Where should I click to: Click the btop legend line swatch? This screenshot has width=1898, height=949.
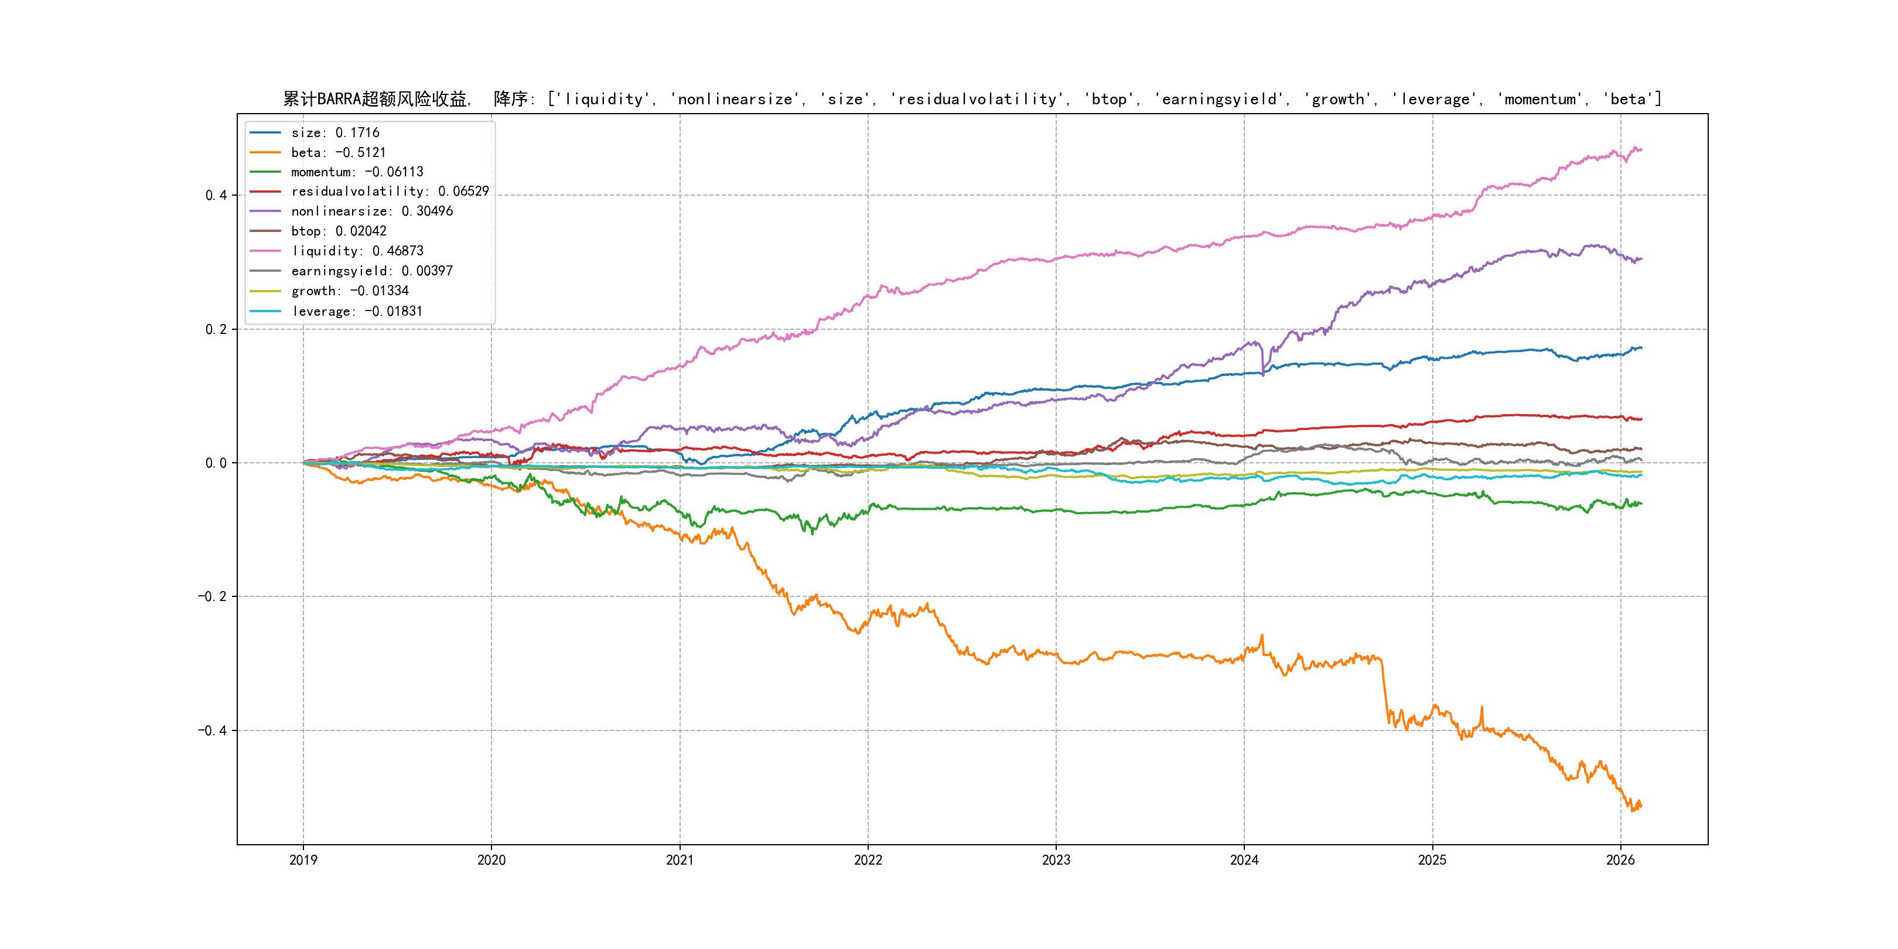pyautogui.click(x=265, y=231)
